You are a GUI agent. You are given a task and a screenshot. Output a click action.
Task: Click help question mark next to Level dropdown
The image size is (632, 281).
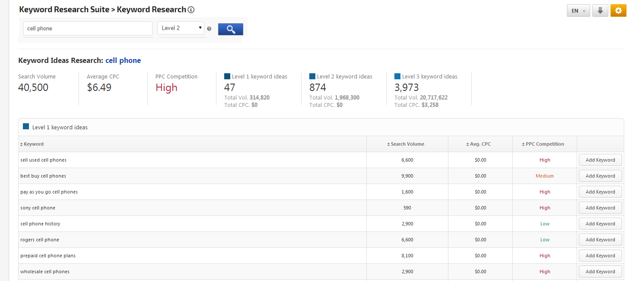[209, 29]
